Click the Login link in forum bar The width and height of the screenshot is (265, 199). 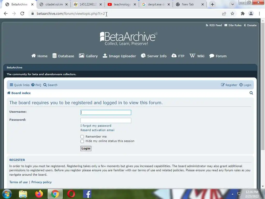pos(245,85)
